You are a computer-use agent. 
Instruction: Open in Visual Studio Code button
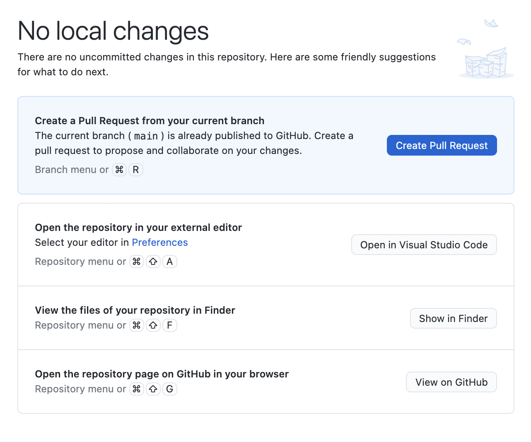pyautogui.click(x=424, y=245)
